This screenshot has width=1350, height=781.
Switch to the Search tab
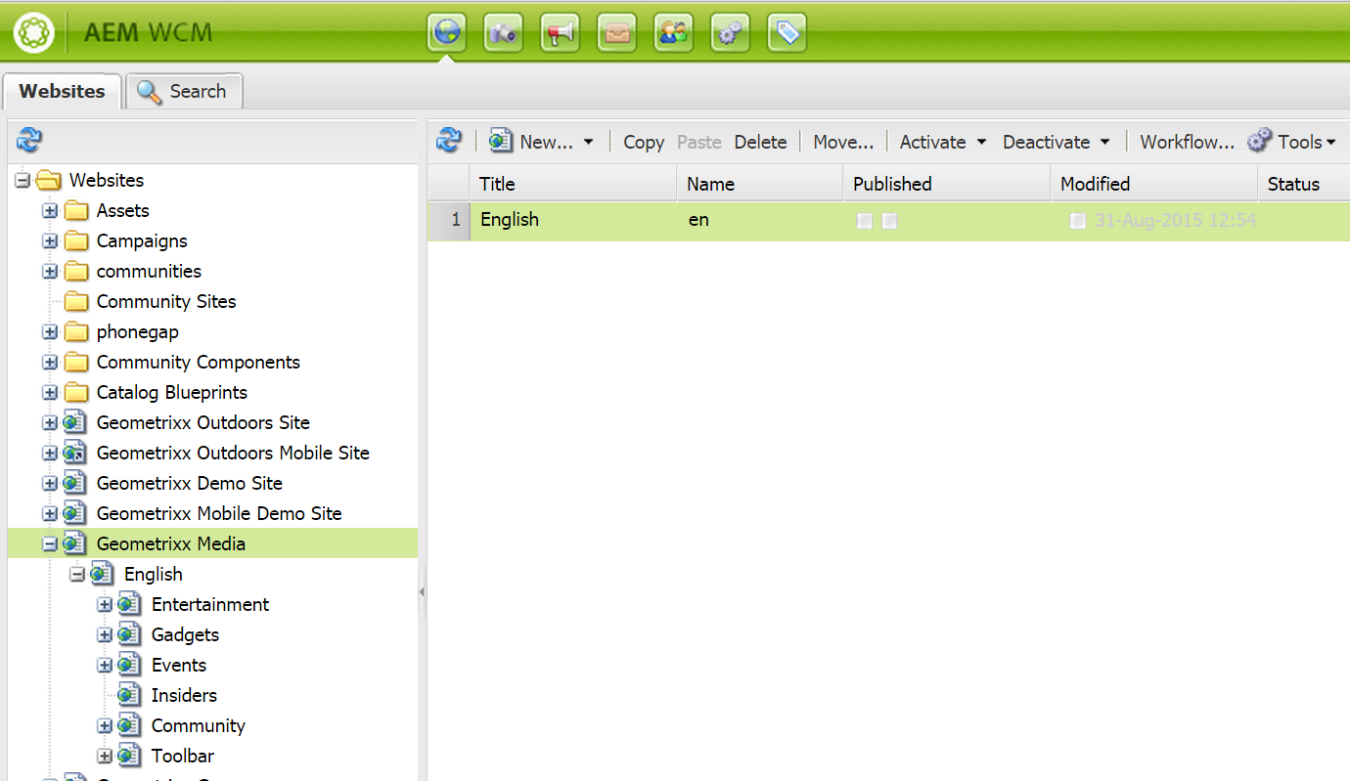coord(184,92)
